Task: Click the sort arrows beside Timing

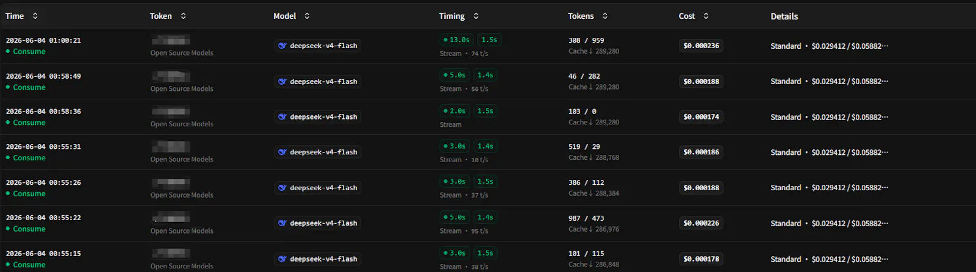Action: (476, 16)
